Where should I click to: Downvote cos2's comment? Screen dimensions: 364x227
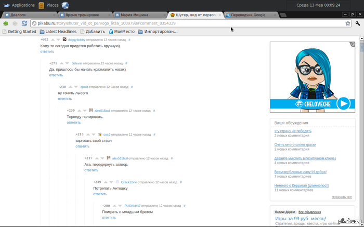coord(94,135)
